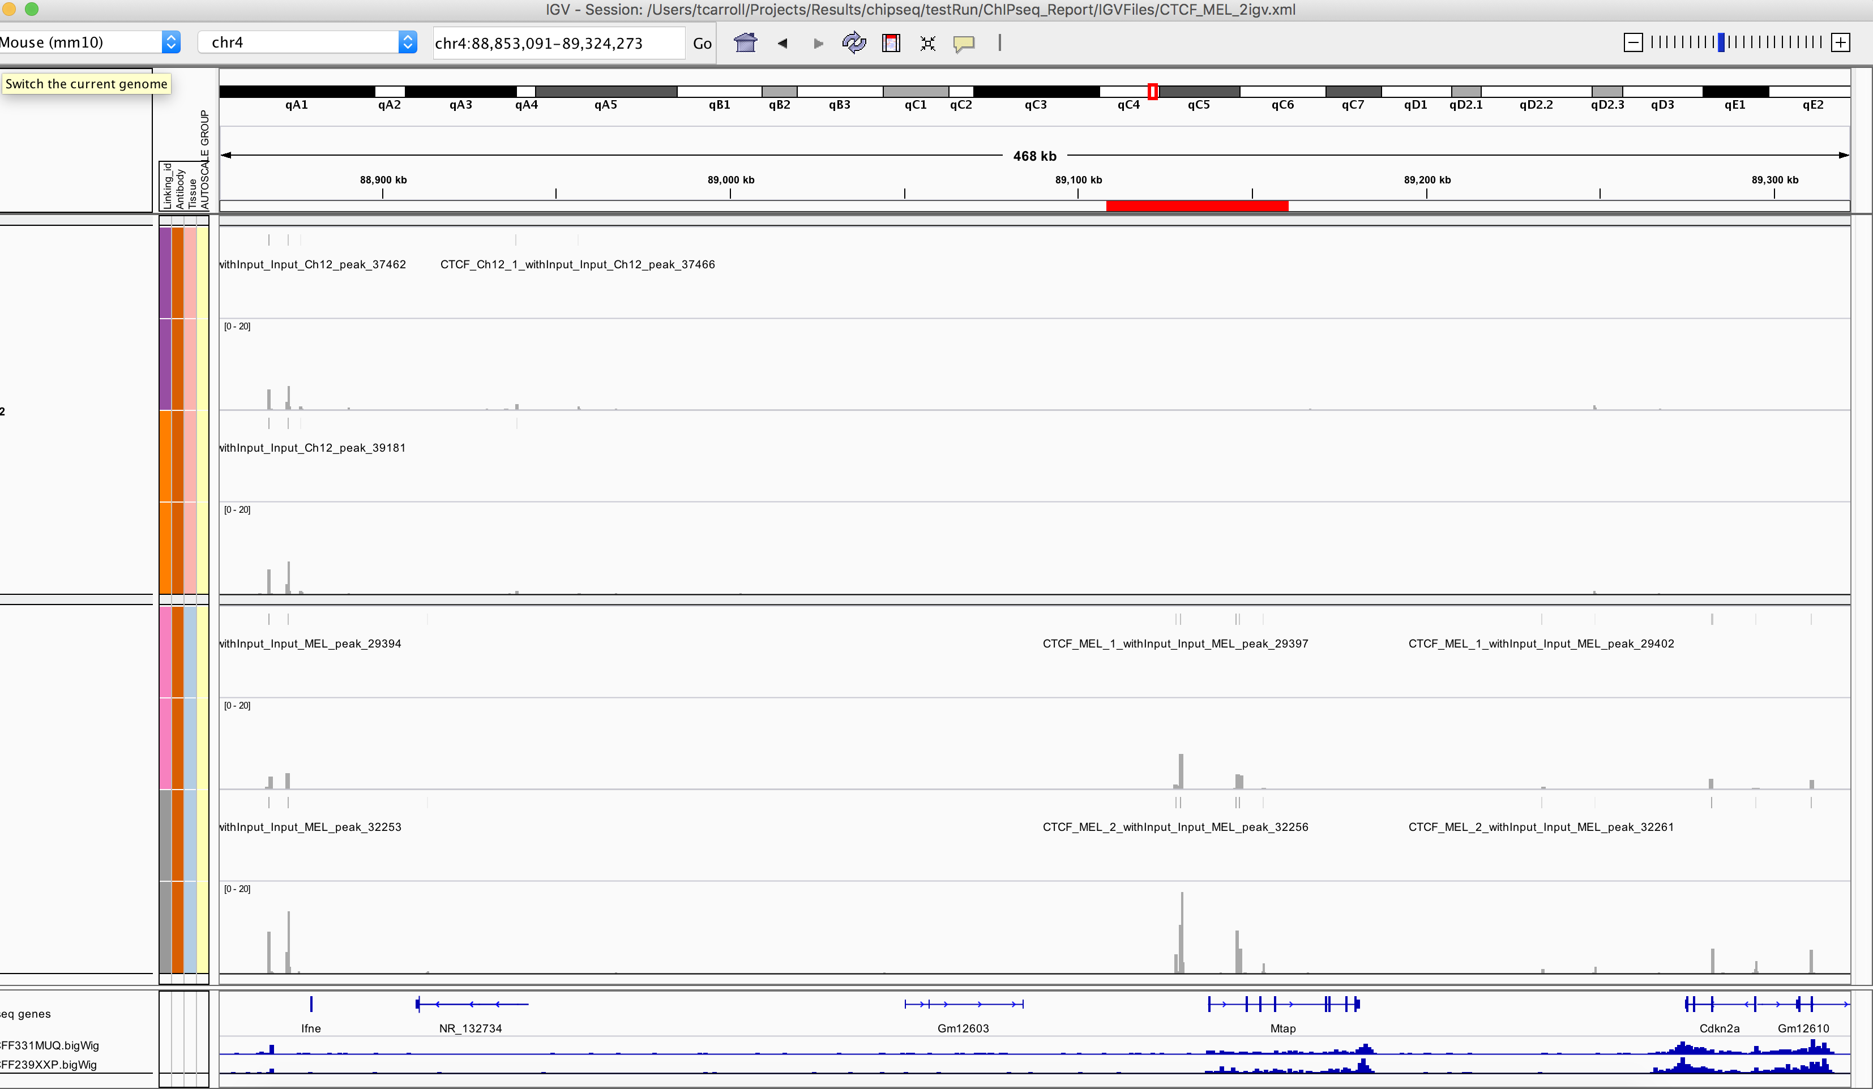This screenshot has width=1873, height=1089.
Task: Click the 468 kb span label
Action: click(x=1034, y=156)
